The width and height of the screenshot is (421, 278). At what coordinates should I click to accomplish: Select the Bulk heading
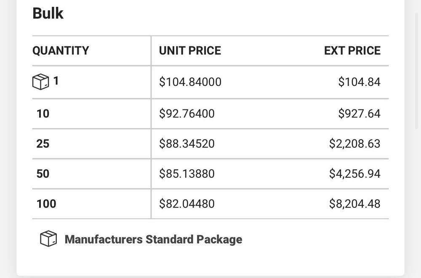(48, 13)
